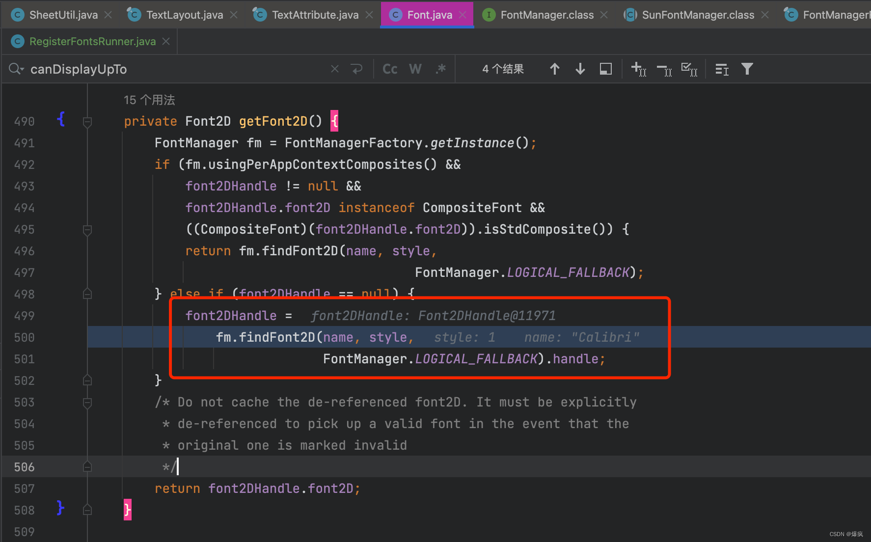Close the SheetUtil.java tab
The image size is (871, 542).
click(x=108, y=15)
